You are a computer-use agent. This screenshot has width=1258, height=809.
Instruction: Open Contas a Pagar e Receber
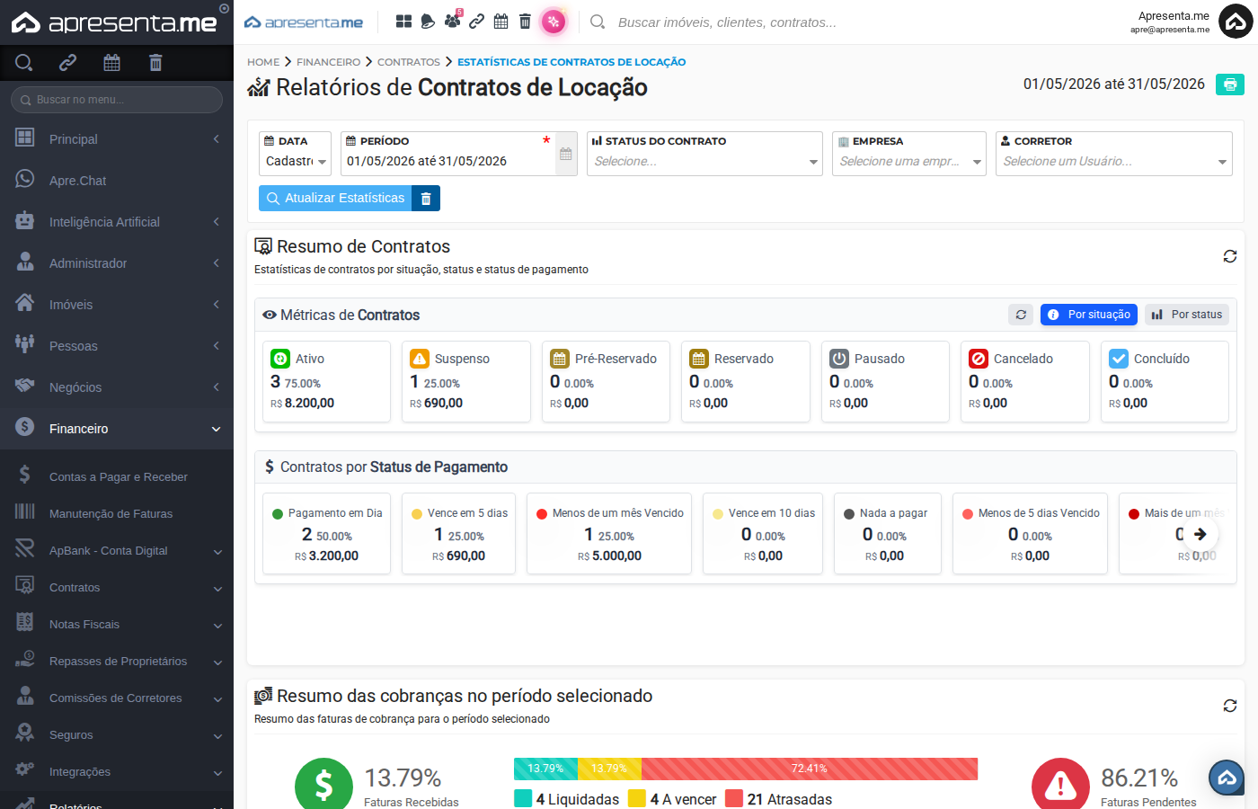click(x=117, y=476)
